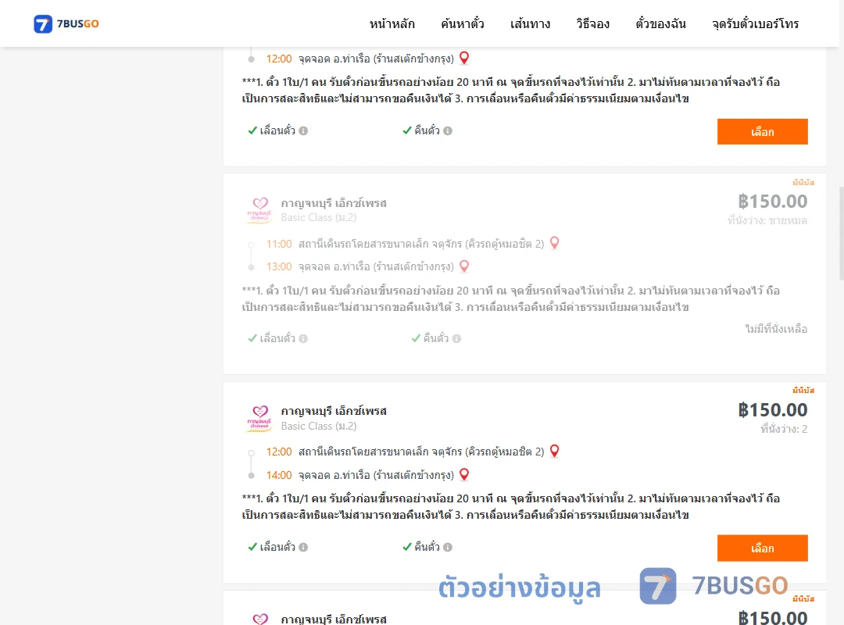
Task: Click the ที่นั่งว่าง: ขายหมด sold-out text
Action: pos(767,220)
